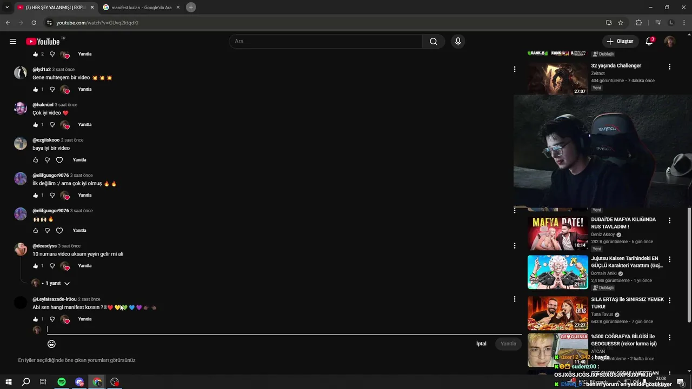Open a new browser tab
Viewport: 692px width, 389px height.
[191, 7]
